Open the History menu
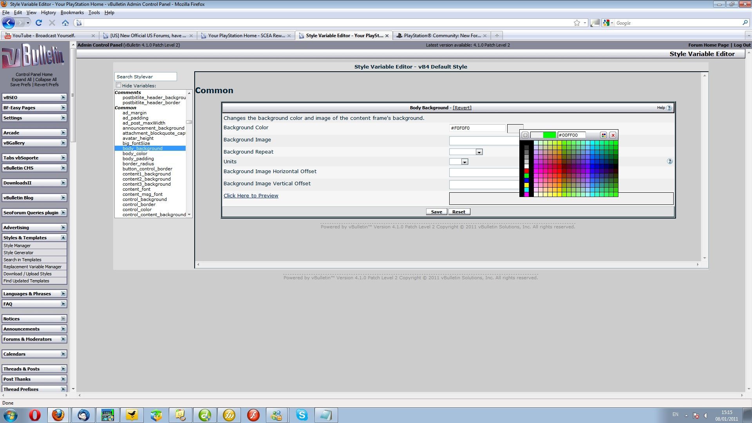The width and height of the screenshot is (752, 423). pyautogui.click(x=48, y=13)
